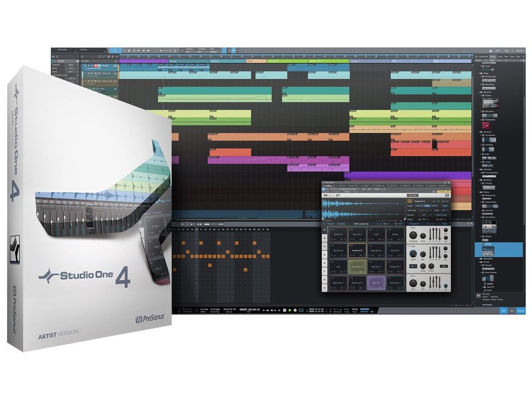Select the Bend tool in toolbar
Screen dimensions: 532x399
point(143,50)
